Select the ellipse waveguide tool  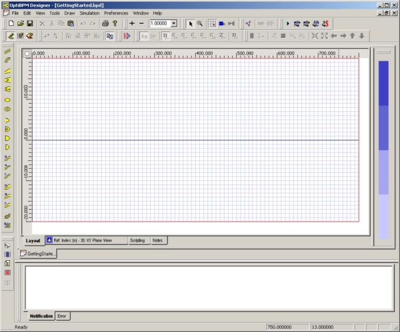pyautogui.click(x=7, y=100)
